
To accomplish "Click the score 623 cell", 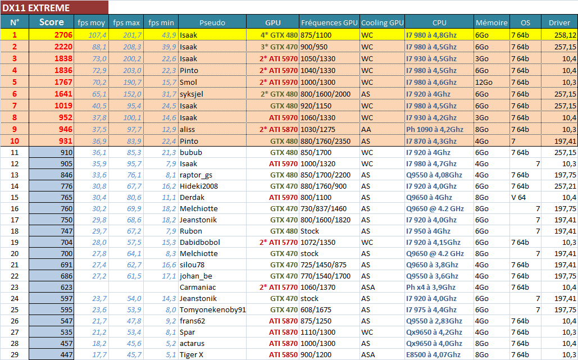I will pyautogui.click(x=51, y=287).
